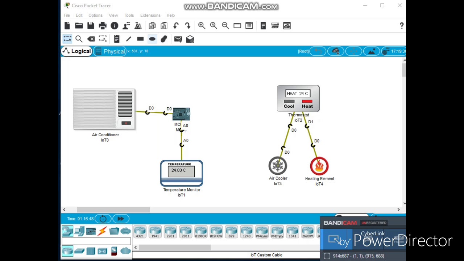Click the Heating Element device
Viewport: 464px width, 261px height.
[319, 166]
